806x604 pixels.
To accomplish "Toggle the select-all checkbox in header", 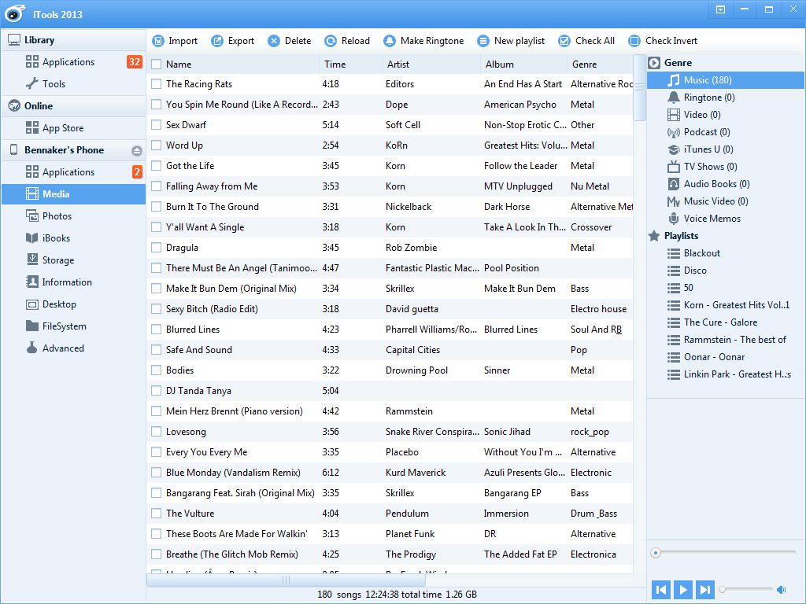I will 157,64.
